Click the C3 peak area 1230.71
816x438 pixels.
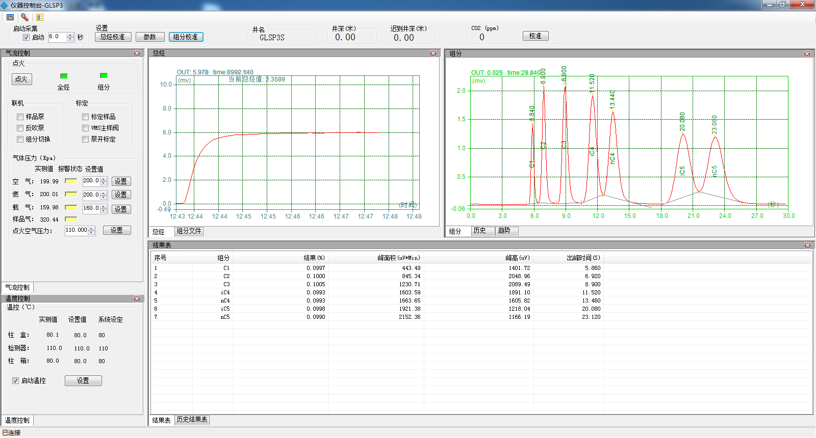click(x=410, y=284)
